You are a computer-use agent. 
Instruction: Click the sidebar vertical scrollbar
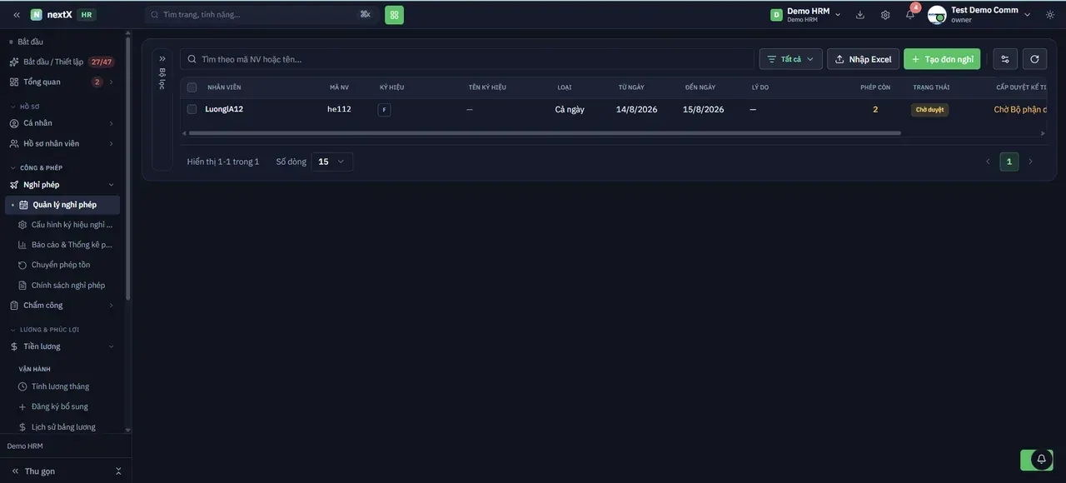click(127, 167)
